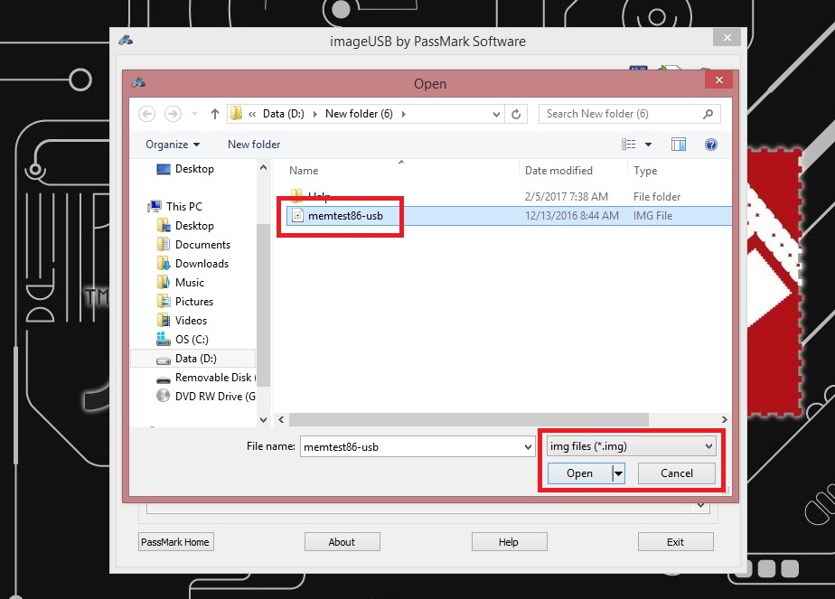Click the Exit button in imageUSB

(675, 542)
